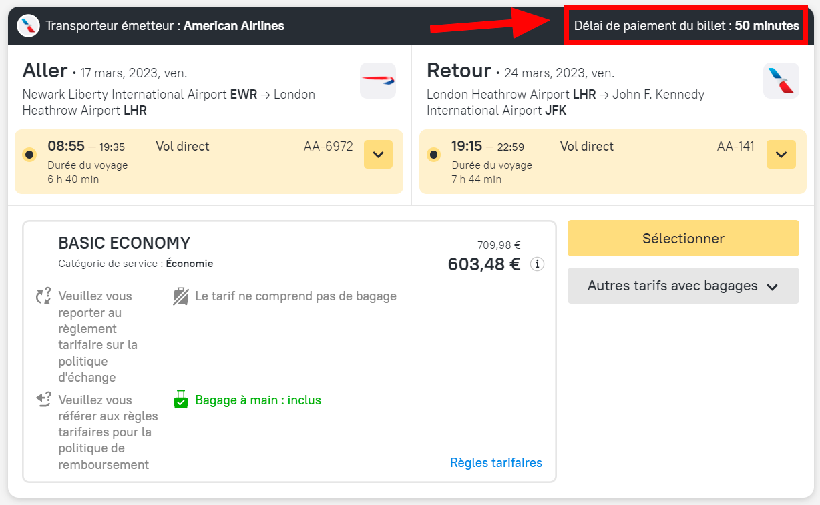This screenshot has height=505, width=820.
Task: Open Autres tarifs avec bagages dropdown
Action: pos(682,286)
